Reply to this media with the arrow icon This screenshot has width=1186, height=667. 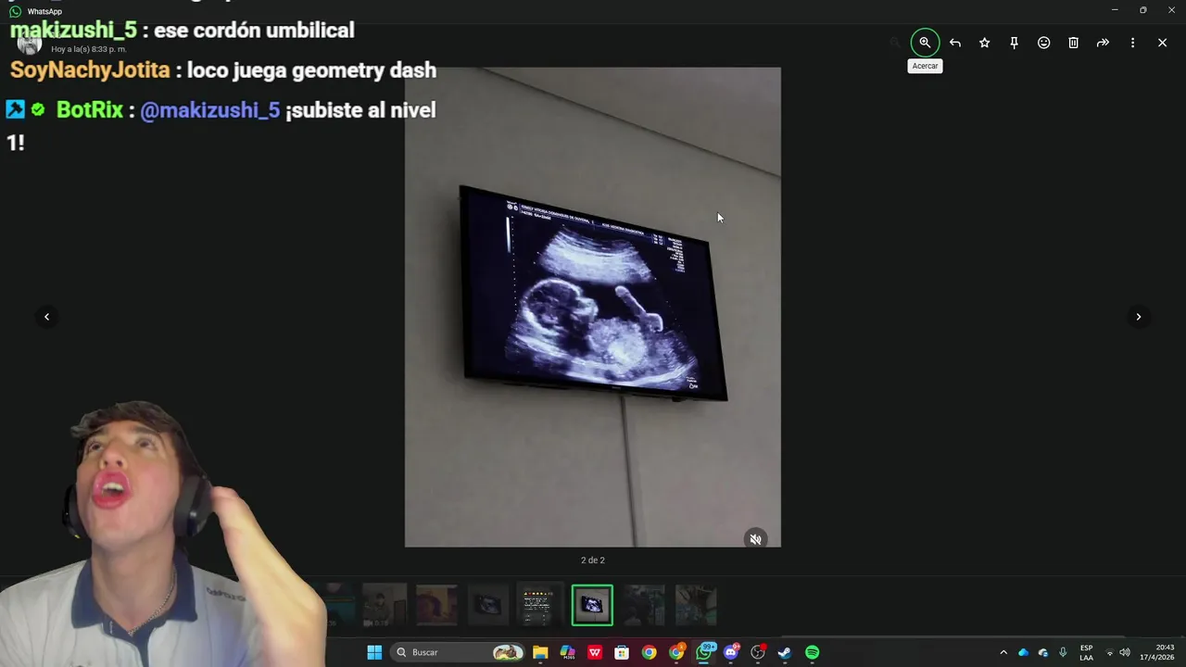click(955, 43)
